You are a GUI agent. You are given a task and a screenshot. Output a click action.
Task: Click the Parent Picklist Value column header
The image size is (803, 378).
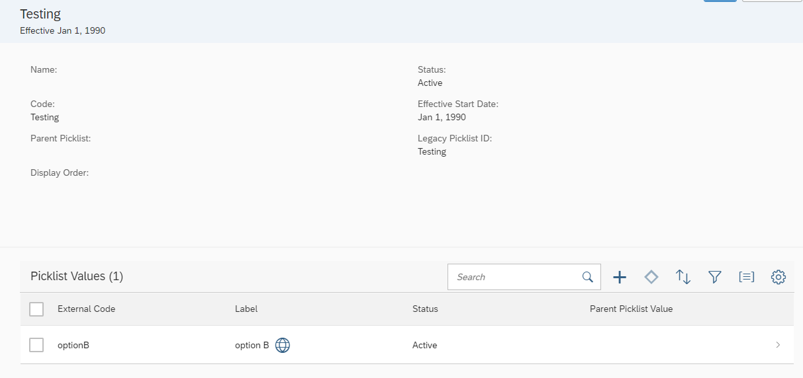(x=631, y=309)
